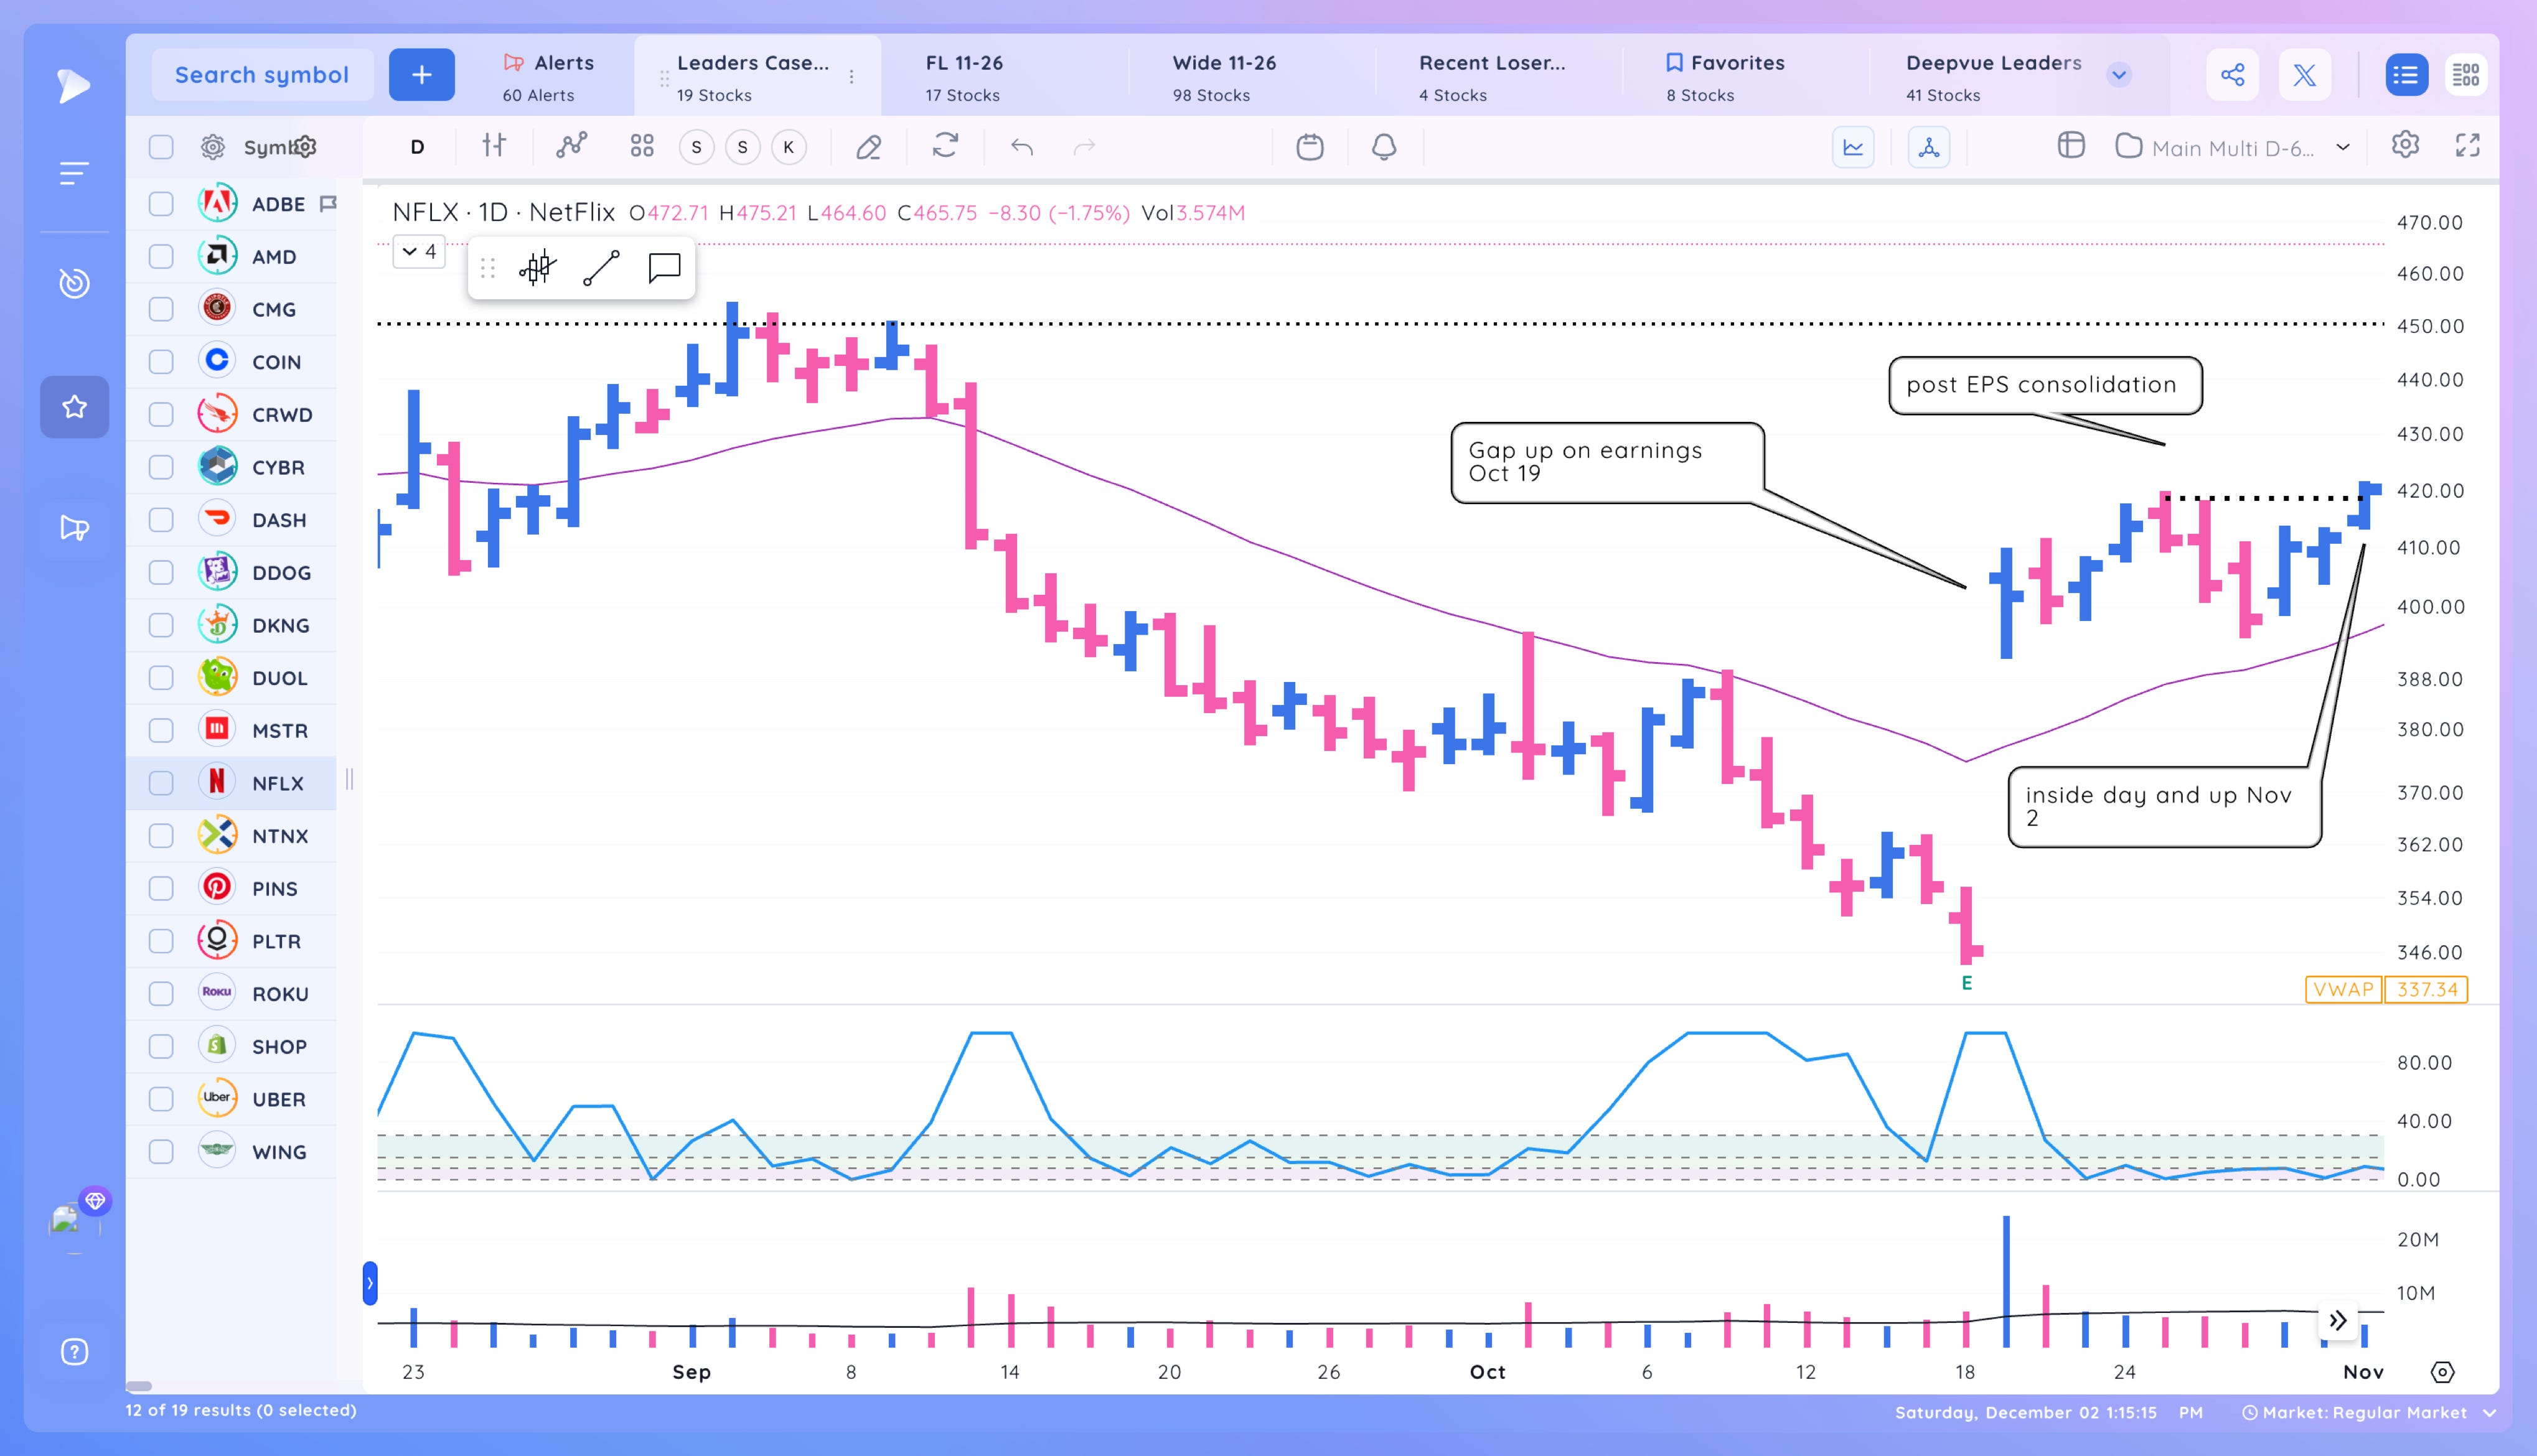Image resolution: width=2537 pixels, height=1456 pixels.
Task: Open the table layout icon
Action: tap(2071, 146)
